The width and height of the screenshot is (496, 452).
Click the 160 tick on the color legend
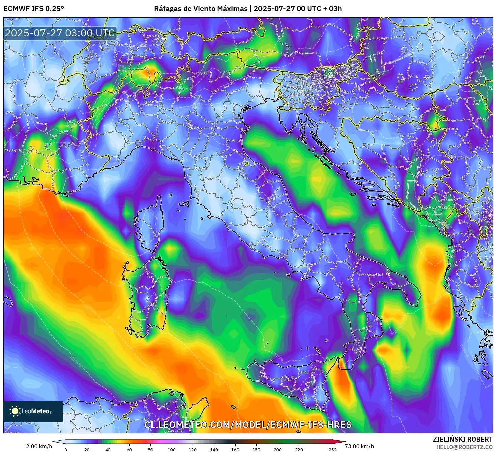235,449
